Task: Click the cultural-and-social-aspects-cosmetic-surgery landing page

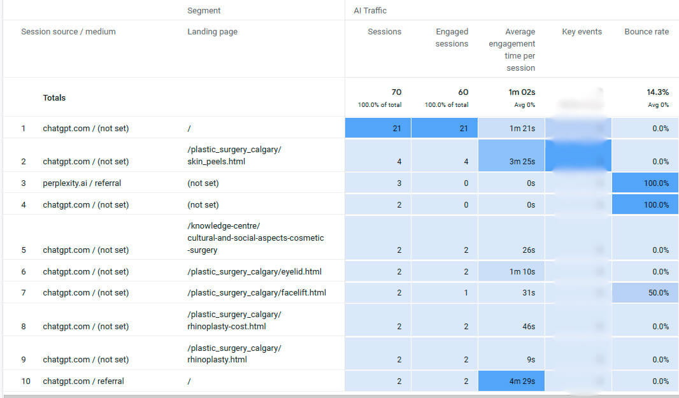Action: point(255,238)
